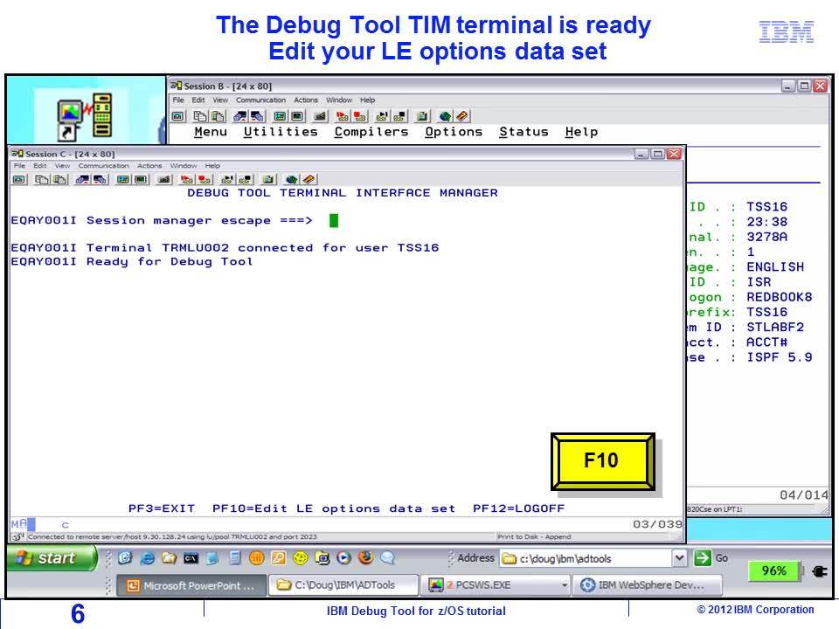
Task: Switch to C:\Doug\IBM\ADTools taskbar button
Action: (x=343, y=585)
